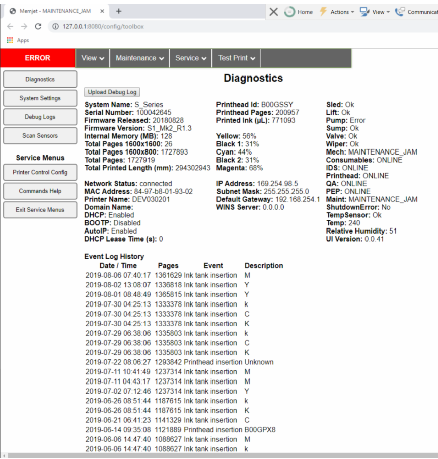Open Printer Control Config

tap(40, 172)
